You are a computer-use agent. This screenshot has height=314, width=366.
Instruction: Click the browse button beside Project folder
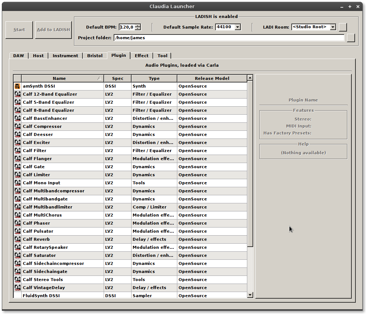[351, 38]
